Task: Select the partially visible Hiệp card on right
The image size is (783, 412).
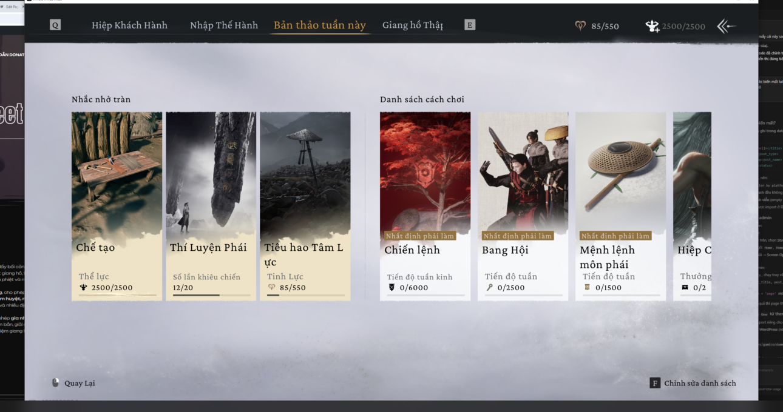Action: pos(692,206)
